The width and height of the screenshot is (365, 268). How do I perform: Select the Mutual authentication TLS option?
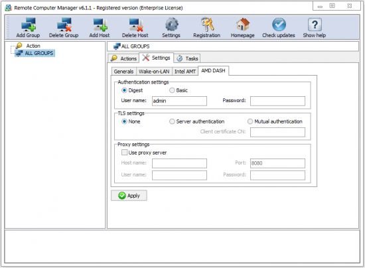click(250, 121)
